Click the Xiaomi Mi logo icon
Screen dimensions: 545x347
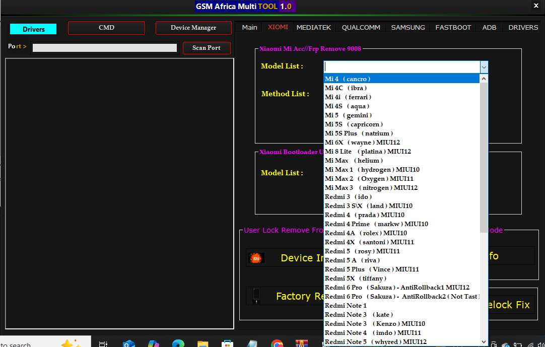tap(257, 258)
